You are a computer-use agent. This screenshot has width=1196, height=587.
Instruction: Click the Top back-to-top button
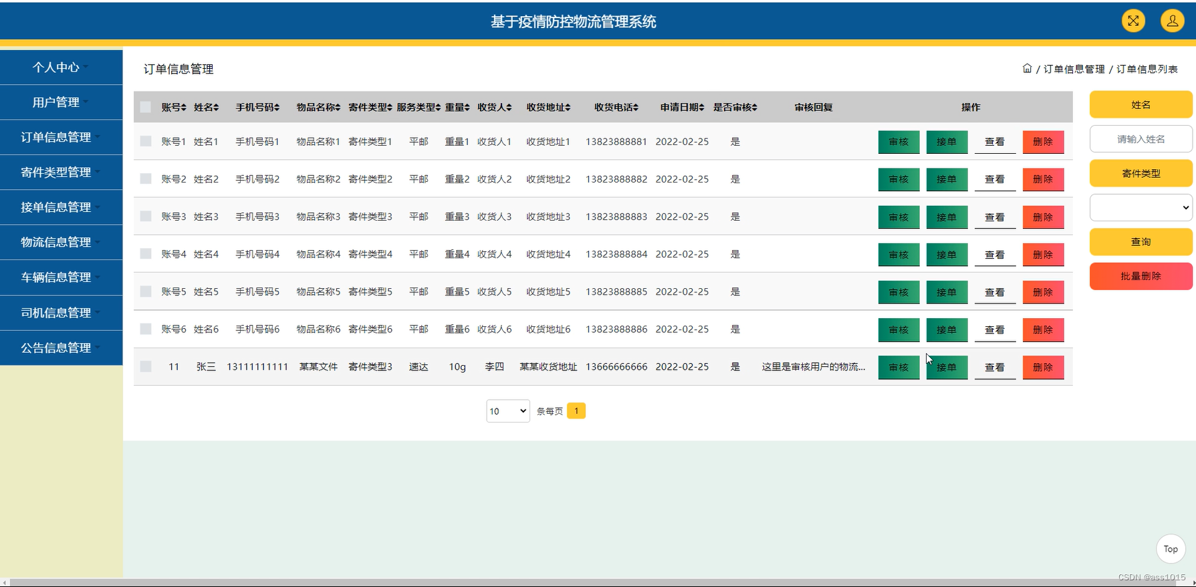coord(1171,549)
